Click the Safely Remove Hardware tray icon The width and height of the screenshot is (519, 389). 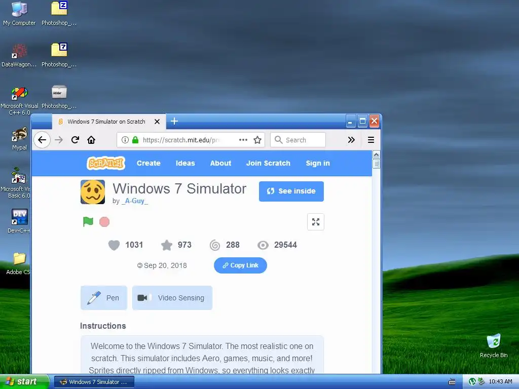coord(481,382)
